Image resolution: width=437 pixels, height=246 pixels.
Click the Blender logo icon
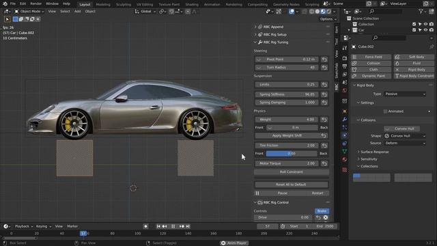tap(5, 4)
